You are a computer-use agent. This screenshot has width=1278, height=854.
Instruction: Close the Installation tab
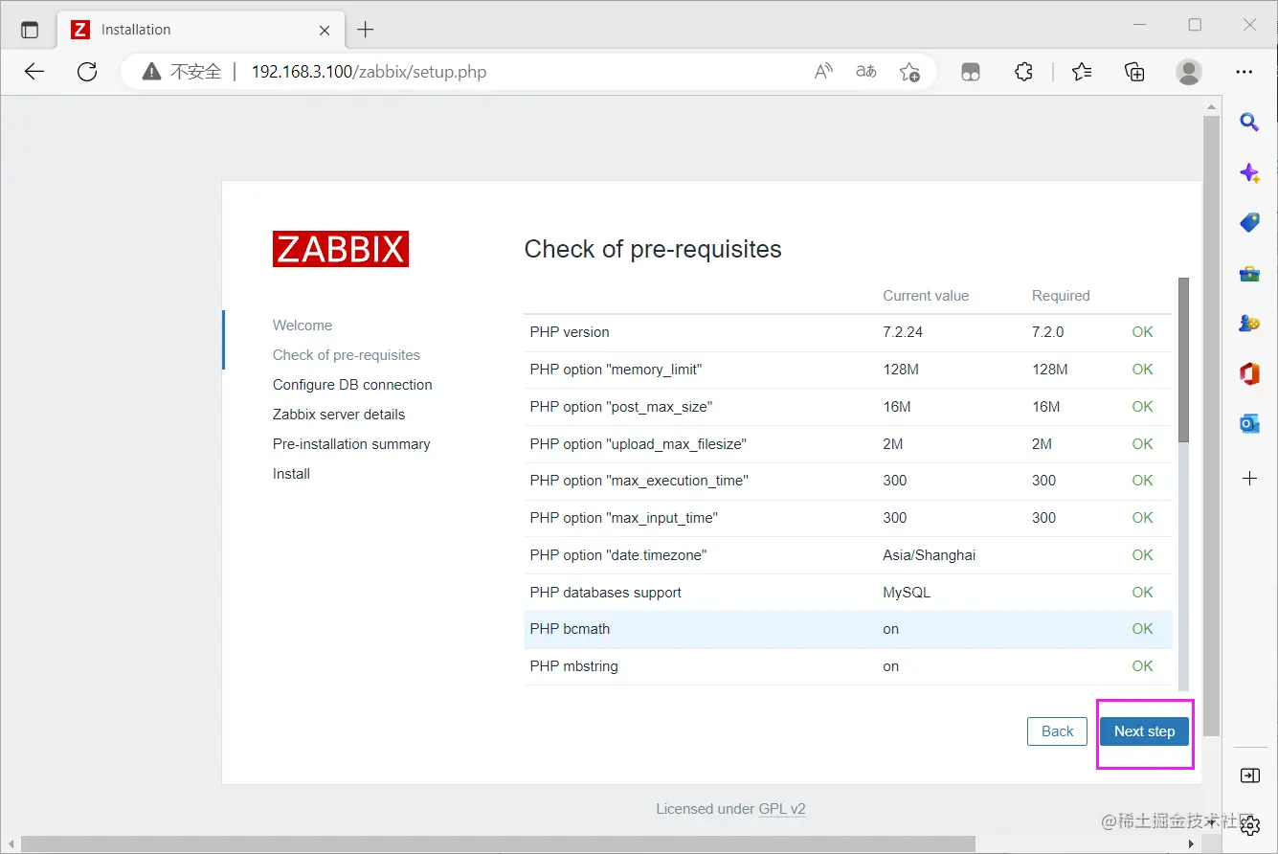pos(325,30)
